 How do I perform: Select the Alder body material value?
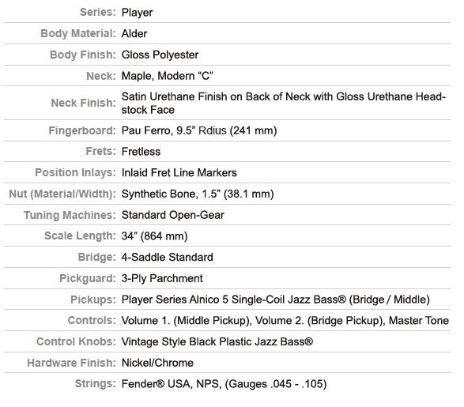click(134, 33)
